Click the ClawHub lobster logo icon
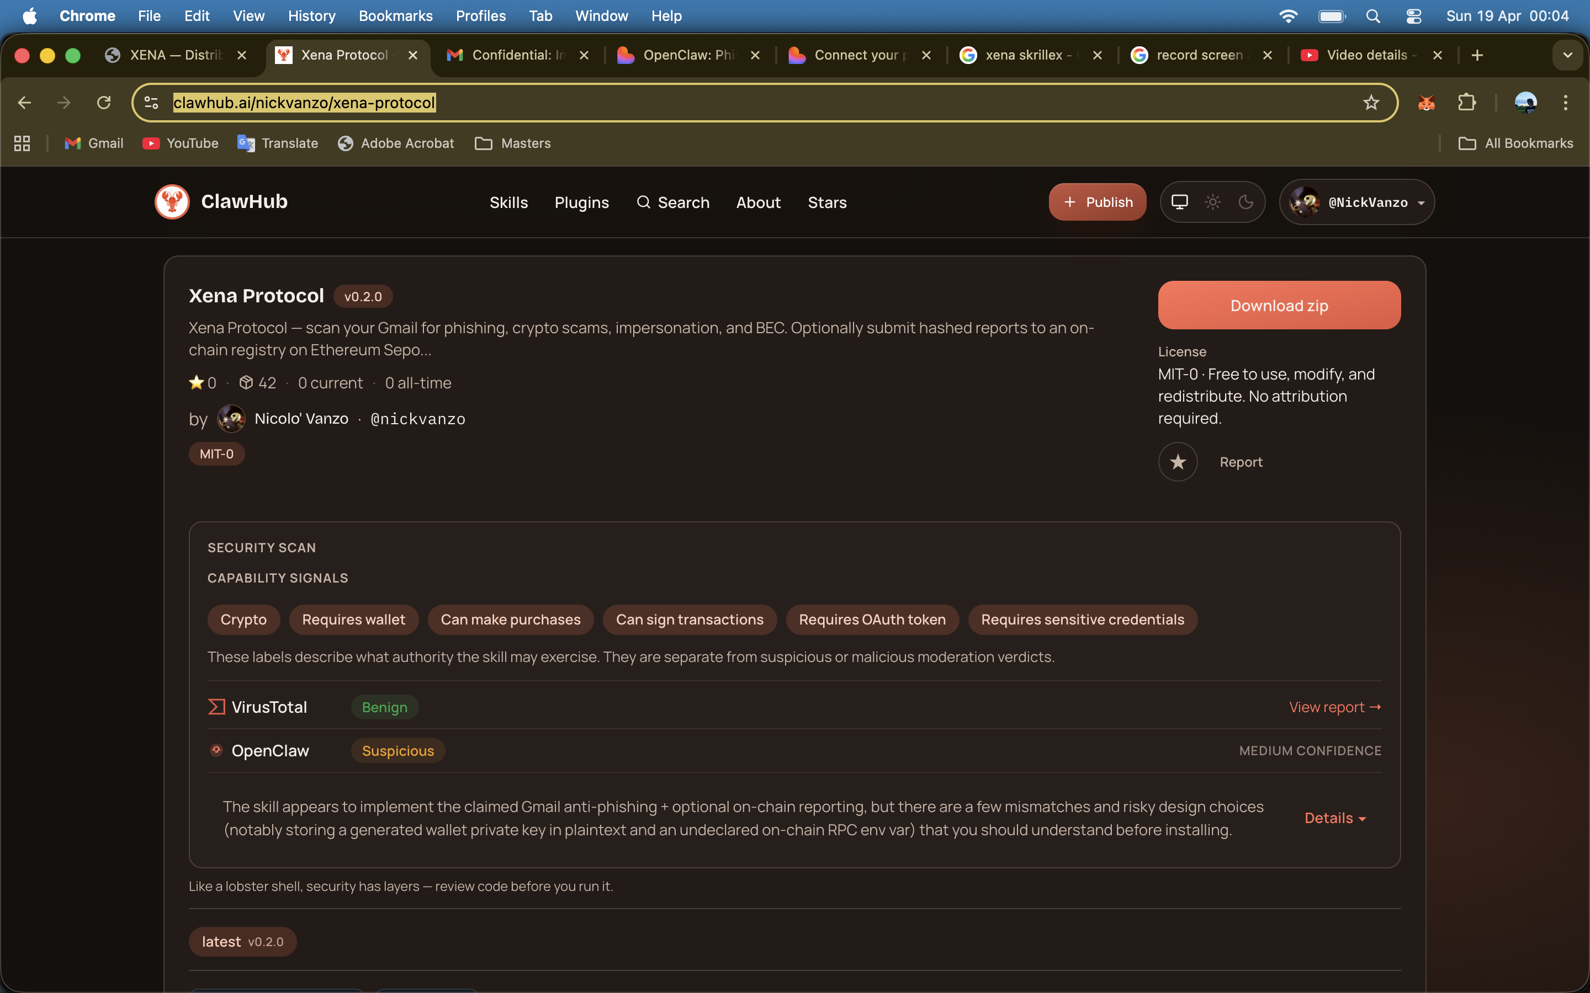This screenshot has height=993, width=1590. click(172, 201)
